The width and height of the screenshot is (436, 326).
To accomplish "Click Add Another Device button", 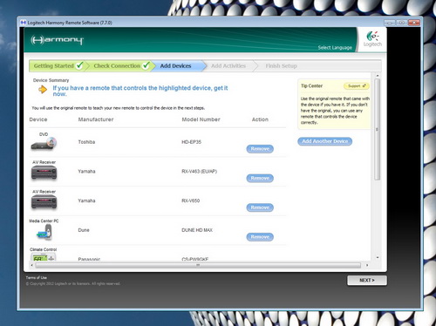I will [325, 141].
